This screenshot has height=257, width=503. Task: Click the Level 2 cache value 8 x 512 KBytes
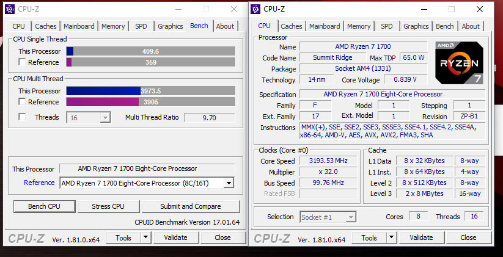point(425,183)
